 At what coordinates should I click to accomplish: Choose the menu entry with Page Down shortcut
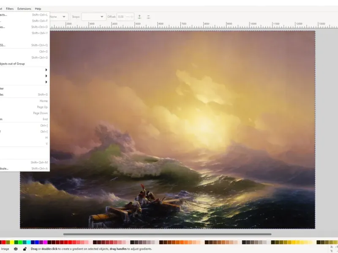[x=25, y=113]
